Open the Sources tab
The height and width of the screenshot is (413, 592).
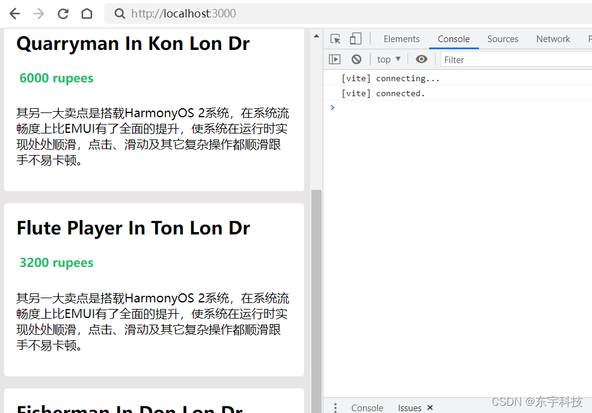coord(502,39)
